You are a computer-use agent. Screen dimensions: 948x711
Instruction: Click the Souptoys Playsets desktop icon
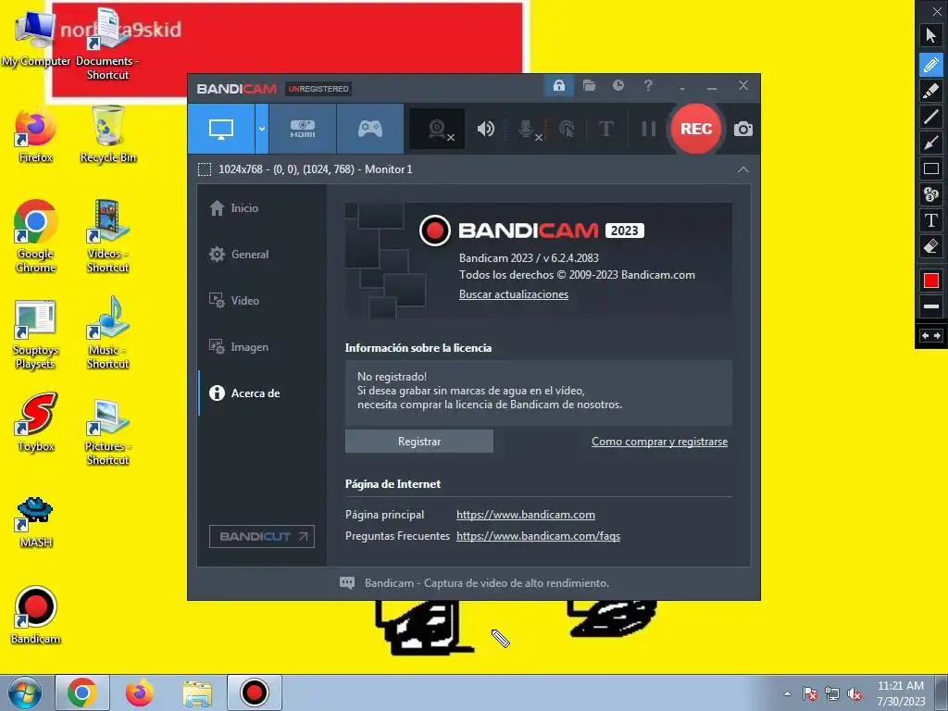point(36,334)
